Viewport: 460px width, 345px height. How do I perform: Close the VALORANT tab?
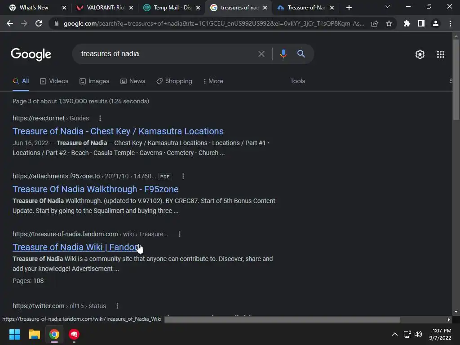(131, 8)
